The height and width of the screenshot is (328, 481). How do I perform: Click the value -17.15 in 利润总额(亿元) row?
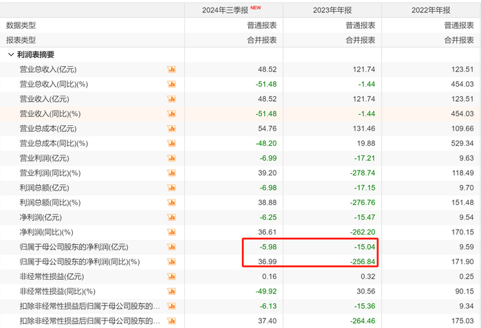coord(365,188)
